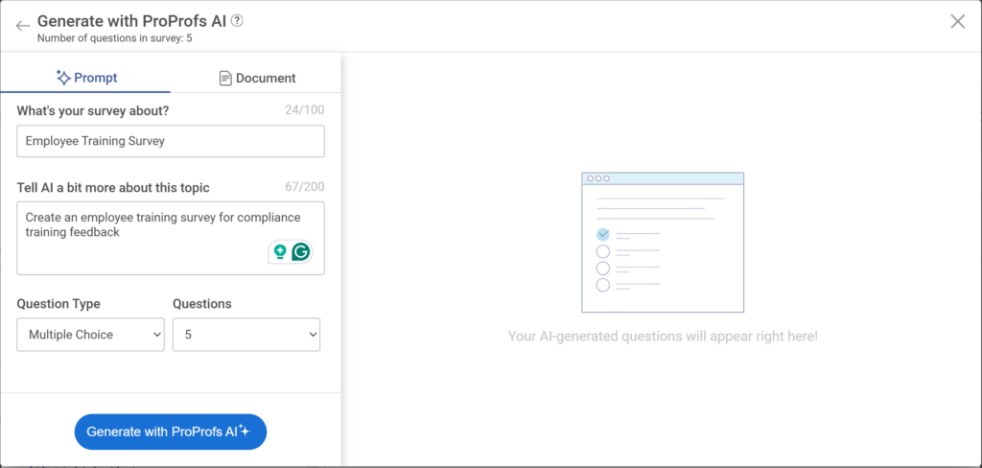The height and width of the screenshot is (468, 982).
Task: Click the 67/200 character counter
Action: (304, 187)
